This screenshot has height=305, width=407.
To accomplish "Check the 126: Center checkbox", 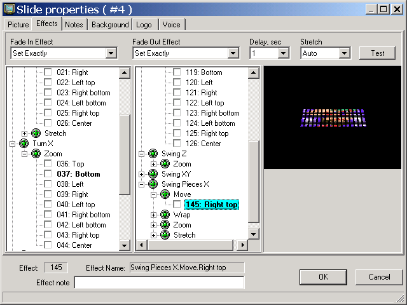I will pyautogui.click(x=177, y=144).
